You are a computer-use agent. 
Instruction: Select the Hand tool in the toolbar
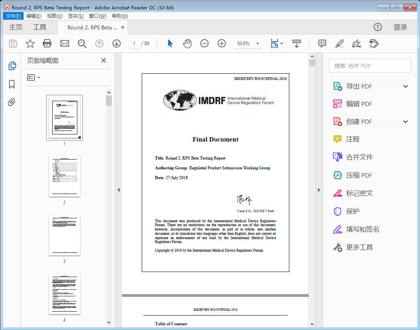187,44
